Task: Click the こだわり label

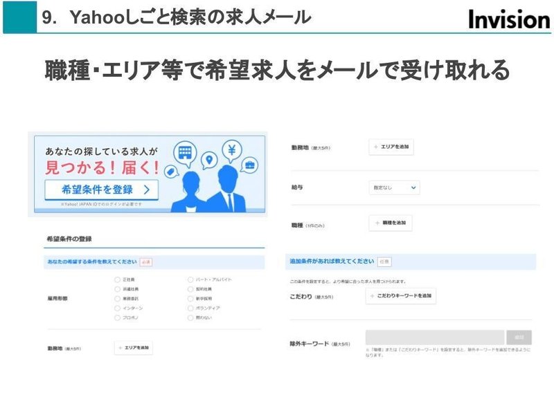Action: pyautogui.click(x=301, y=297)
